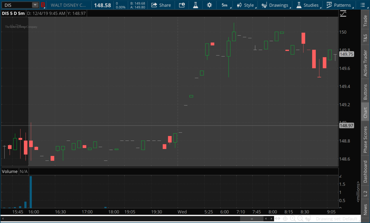Click the list options icon at the toolbar's right end
The width and height of the screenshot is (370, 223).
pos(363,5)
